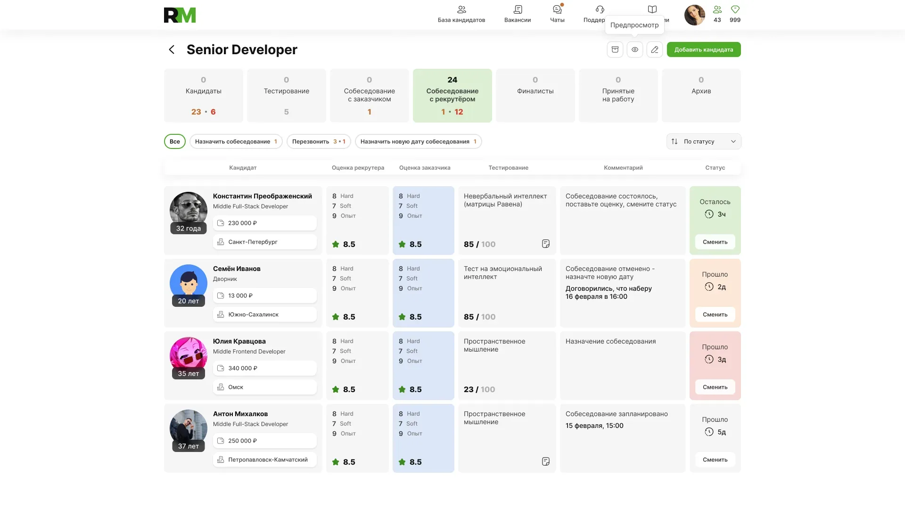
Task: Click Сменить for Семён Иванов
Action: click(x=715, y=314)
